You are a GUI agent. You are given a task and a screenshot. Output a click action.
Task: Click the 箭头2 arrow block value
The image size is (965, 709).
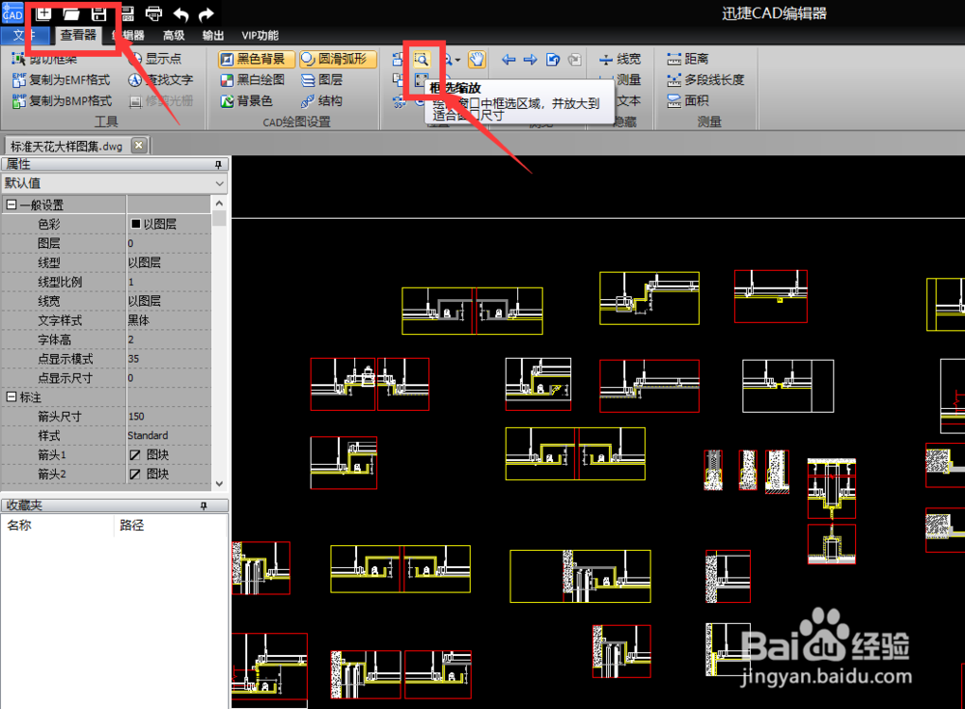pos(169,474)
